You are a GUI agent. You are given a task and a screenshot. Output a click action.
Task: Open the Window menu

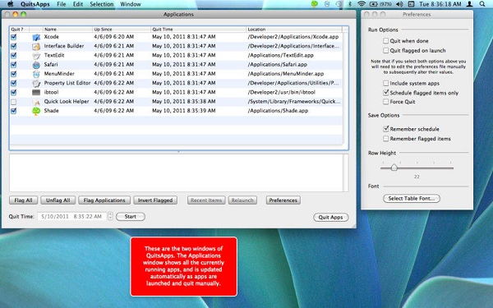coord(131,4)
